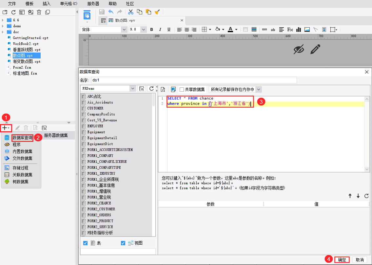Image resolution: width=372 pixels, height=265 pixels.
Task: Click the hidden eye icon on canvas
Action: pos(299,50)
